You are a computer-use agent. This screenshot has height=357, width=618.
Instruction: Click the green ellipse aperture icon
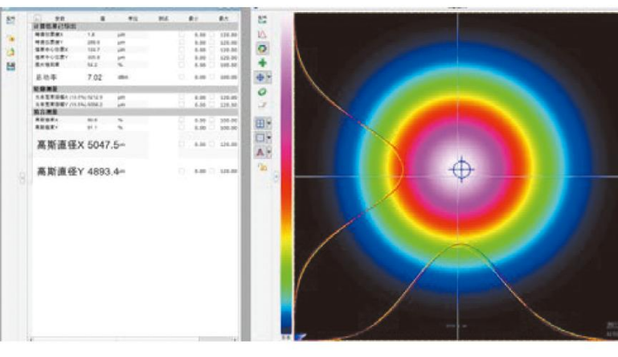[x=262, y=92]
